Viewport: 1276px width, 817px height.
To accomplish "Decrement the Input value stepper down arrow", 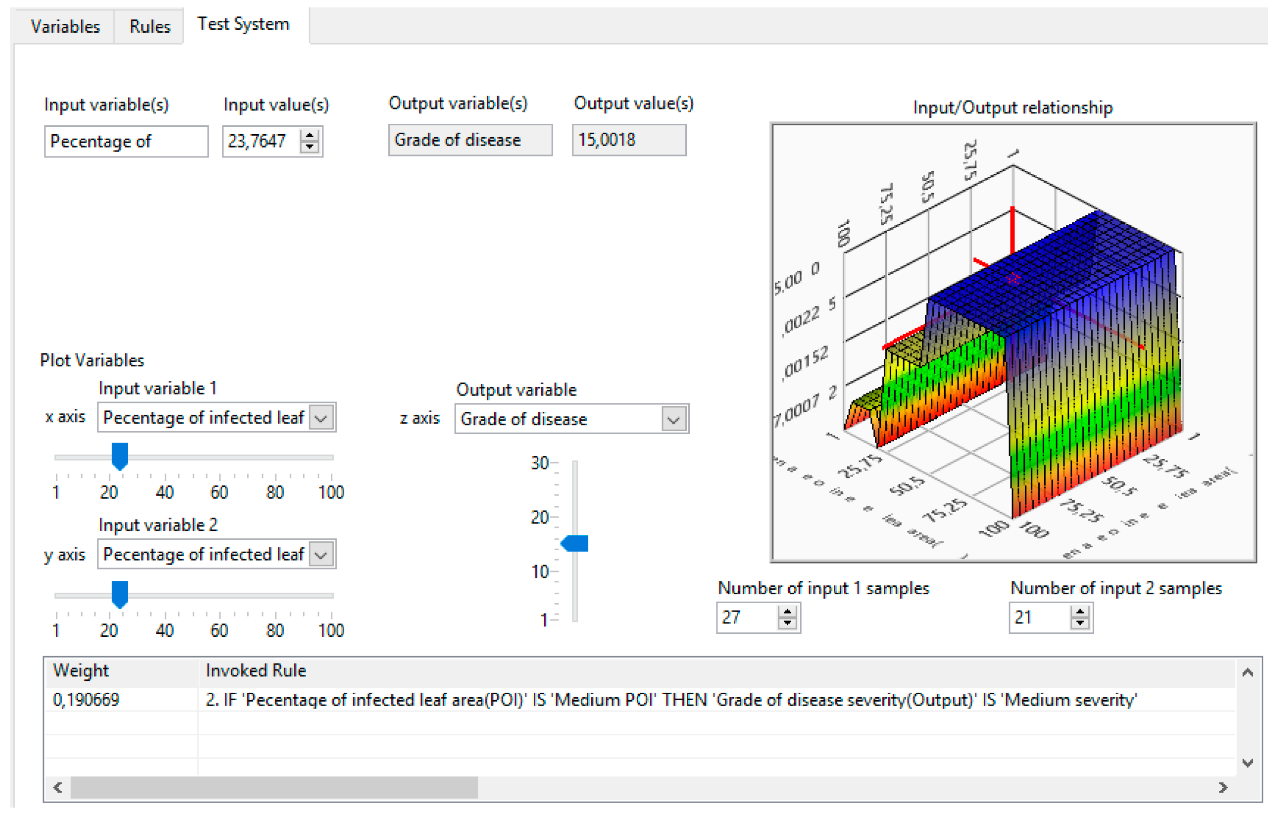I will tap(309, 147).
